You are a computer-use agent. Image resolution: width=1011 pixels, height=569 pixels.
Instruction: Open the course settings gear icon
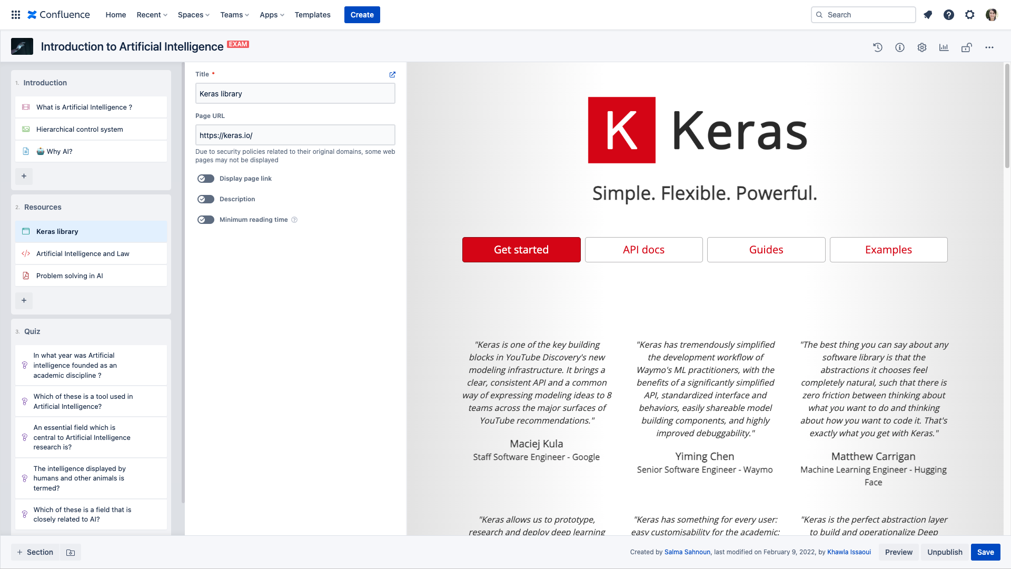[x=922, y=47]
